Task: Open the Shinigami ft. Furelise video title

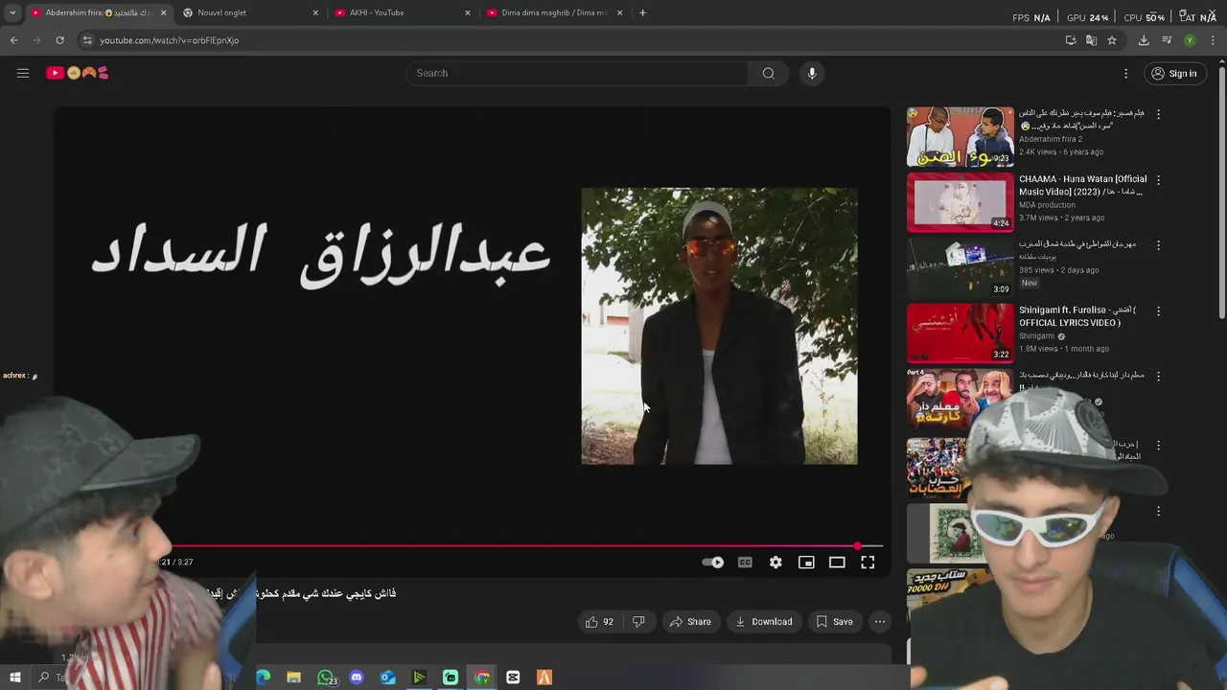Action: [1077, 316]
